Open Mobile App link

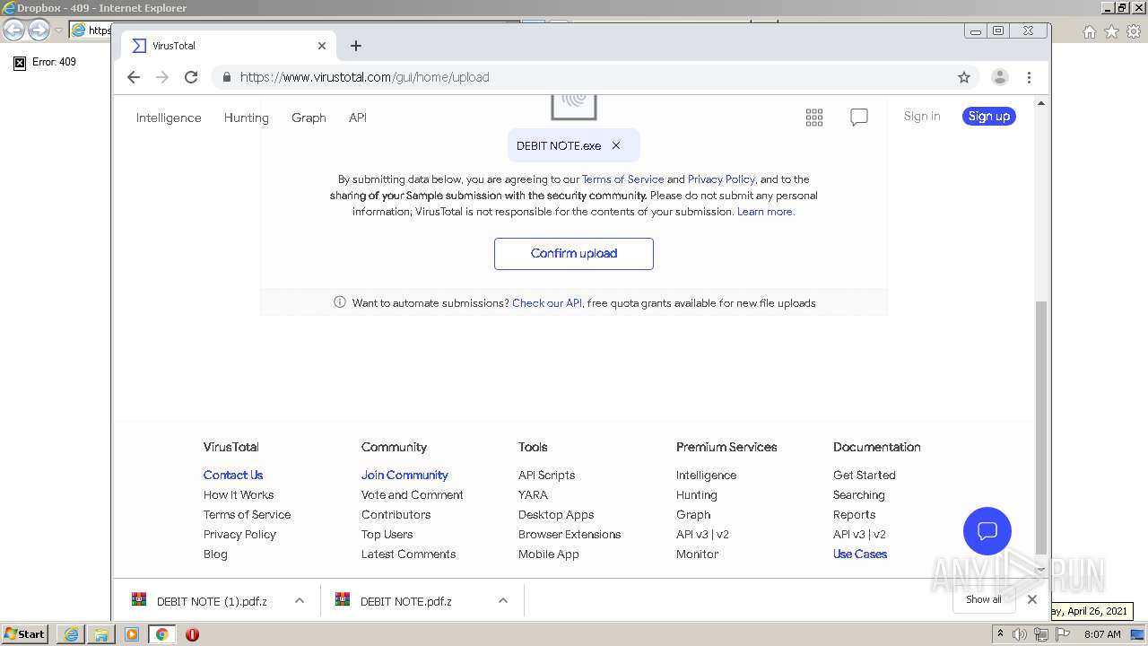point(549,554)
